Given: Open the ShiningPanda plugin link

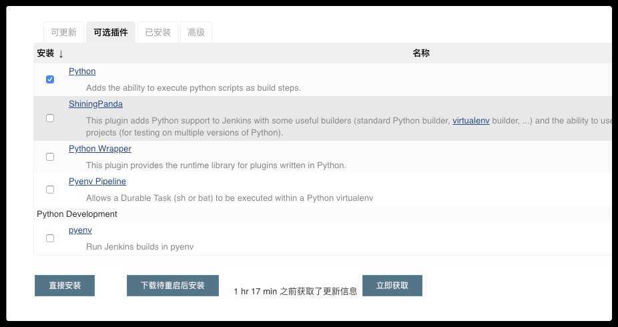Looking at the screenshot, I should pos(95,104).
